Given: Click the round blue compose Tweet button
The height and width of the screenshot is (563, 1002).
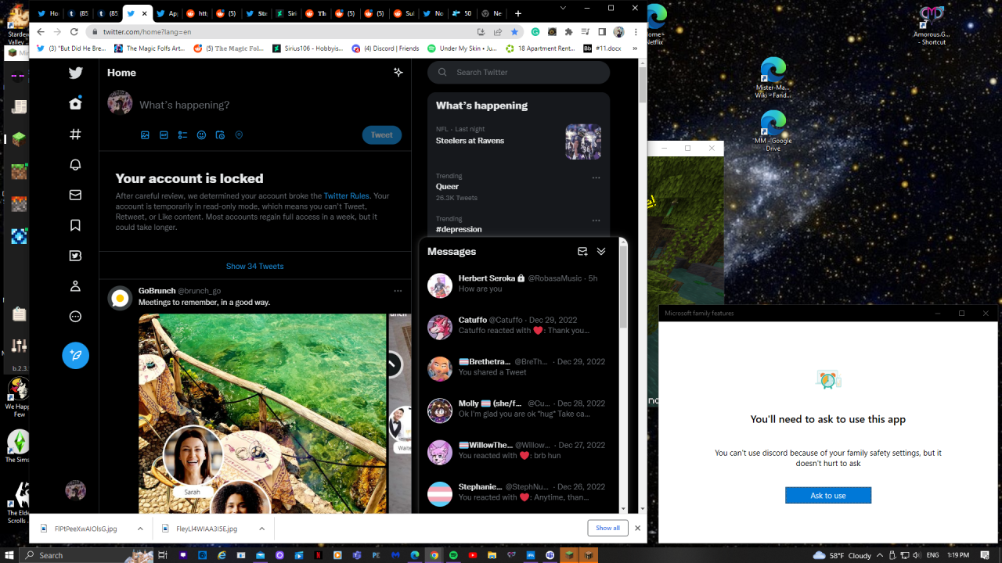Looking at the screenshot, I should point(75,355).
